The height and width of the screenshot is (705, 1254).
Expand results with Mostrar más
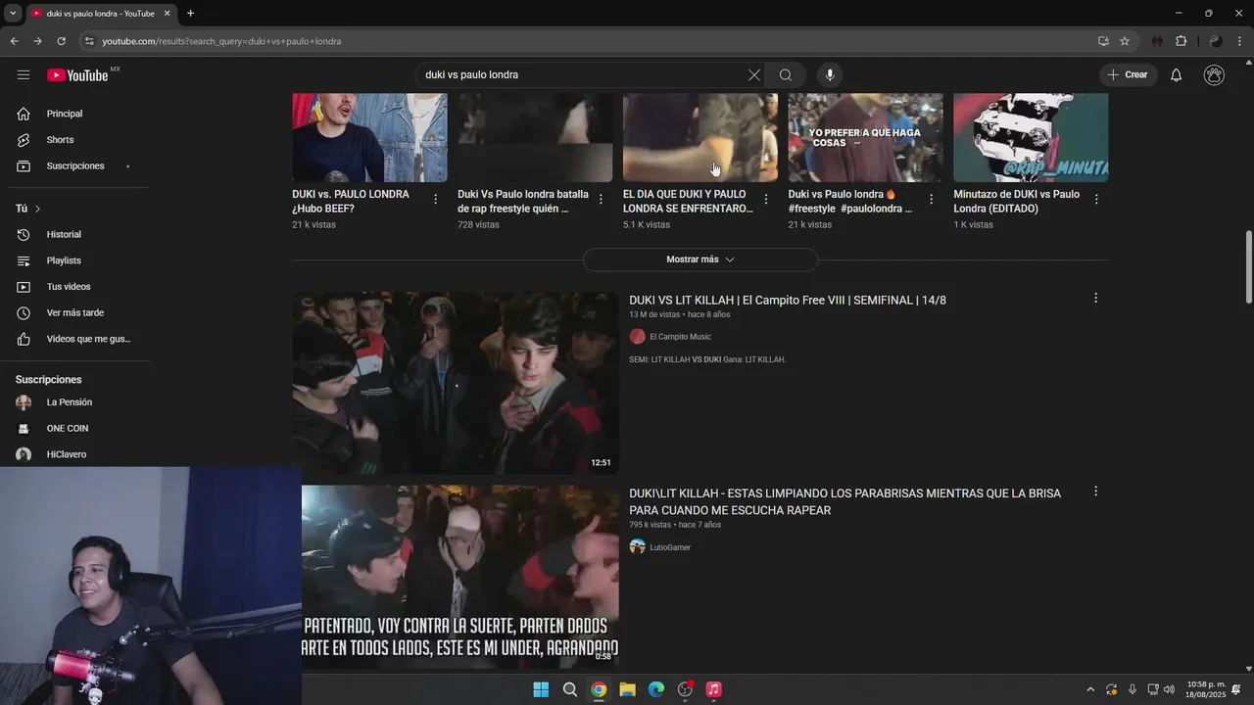pos(700,259)
